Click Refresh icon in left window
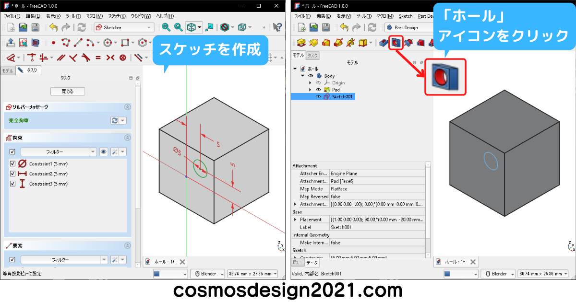 coord(82,27)
